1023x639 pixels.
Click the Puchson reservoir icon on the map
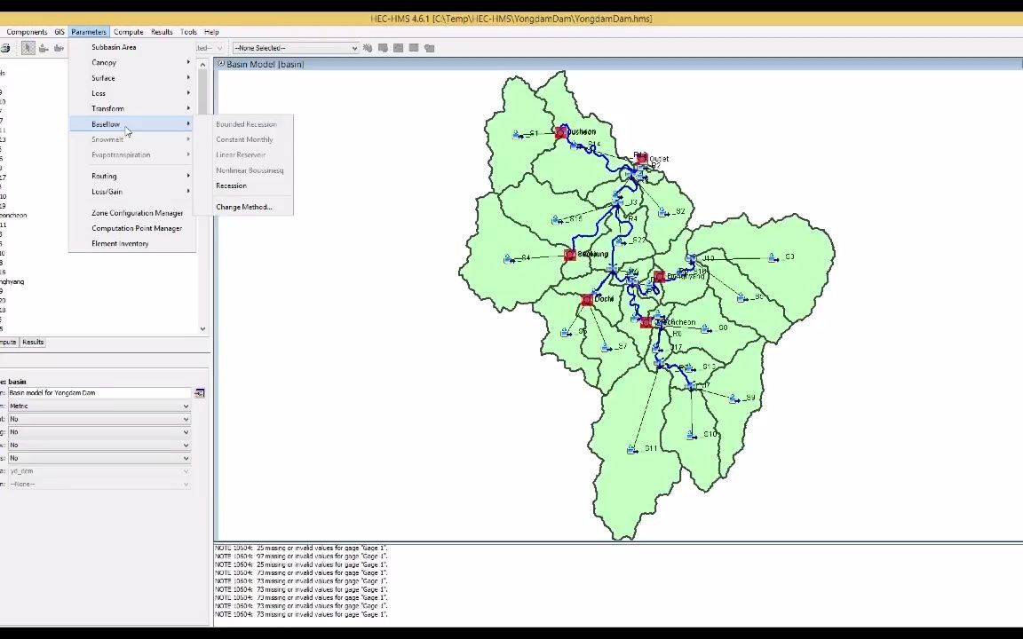[x=562, y=131]
